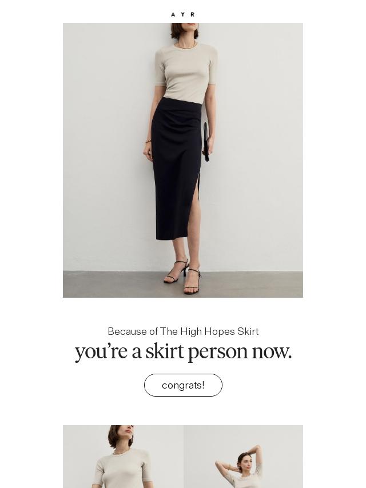Select the 'Because of The High Hopes Skirt' text

pyautogui.click(x=183, y=331)
